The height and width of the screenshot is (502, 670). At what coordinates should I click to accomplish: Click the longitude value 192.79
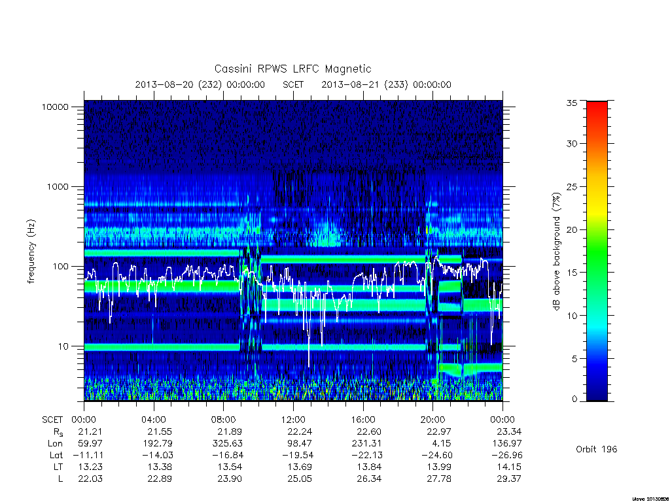tap(157, 444)
